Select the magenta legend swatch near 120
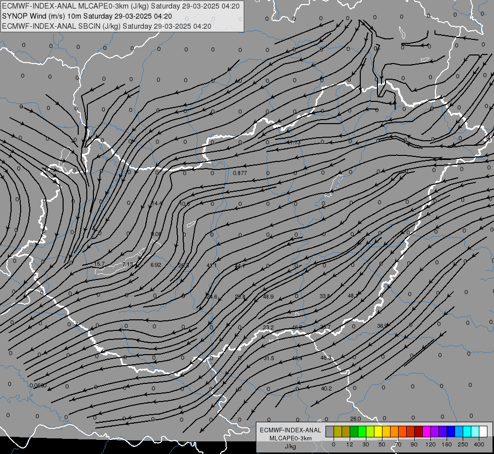 coord(426,431)
